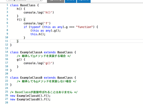This screenshot has width=143, height=108.
Task: Click line number 1 in gutter
Action: (7, 5)
